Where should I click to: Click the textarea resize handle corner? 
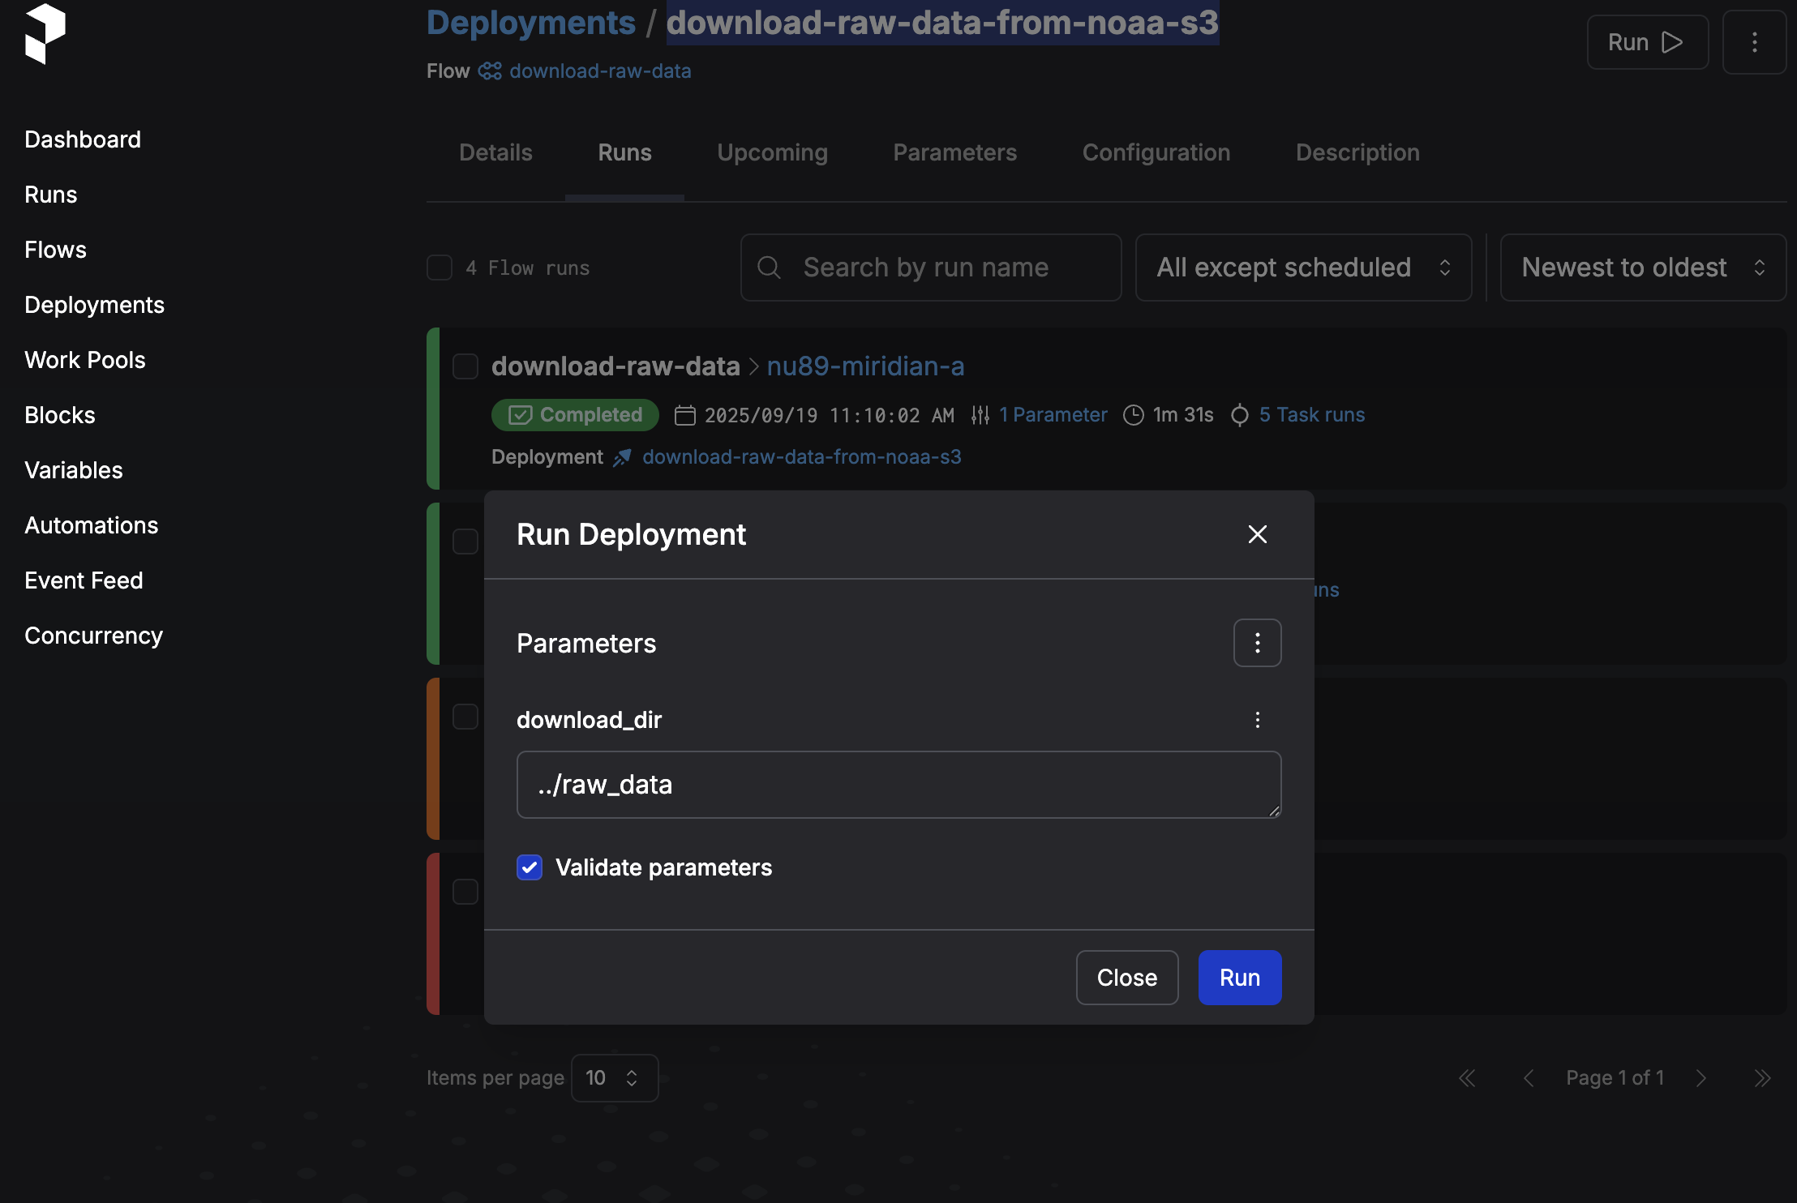tap(1274, 811)
